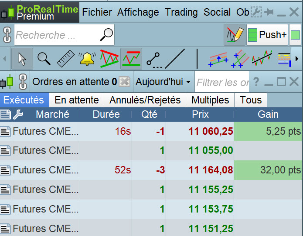Click the wrench settings icon in table header
This screenshot has height=236, width=303.
pos(18,114)
